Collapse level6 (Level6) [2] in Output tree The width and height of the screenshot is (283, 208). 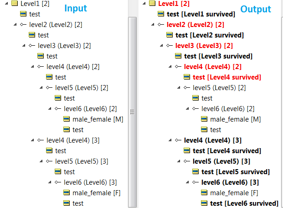click(187, 108)
